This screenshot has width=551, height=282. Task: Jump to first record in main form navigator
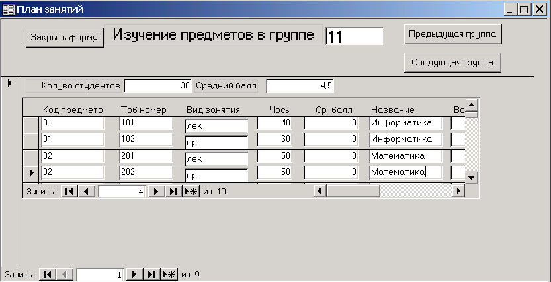click(47, 275)
